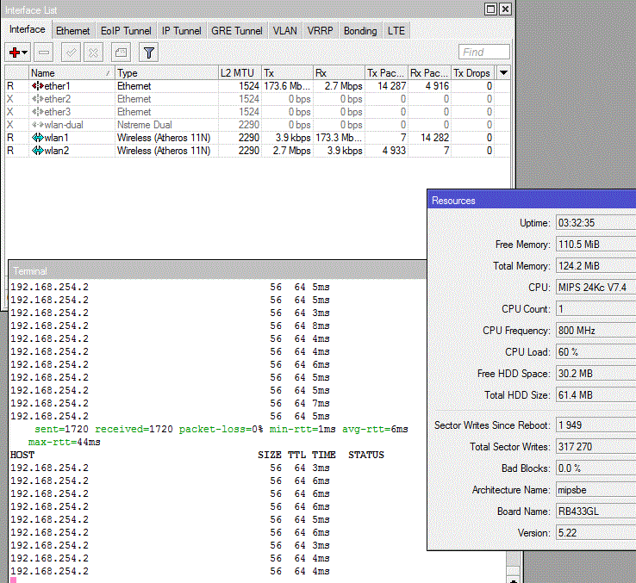This screenshot has height=583, width=636.
Task: Sort by the Tx column header
Action: 287,73
